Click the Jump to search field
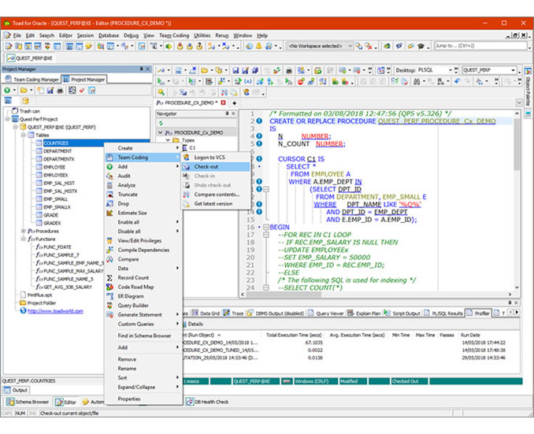Screen dimensions: 534x434 [x=480, y=46]
